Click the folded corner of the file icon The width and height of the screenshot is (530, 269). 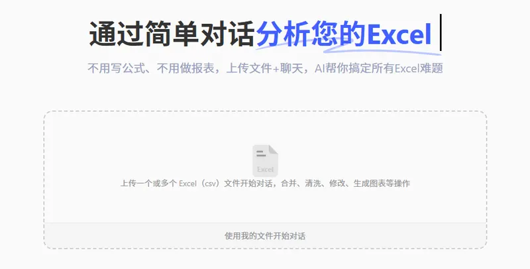click(273, 150)
